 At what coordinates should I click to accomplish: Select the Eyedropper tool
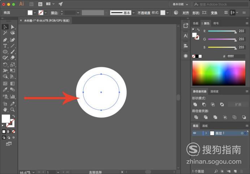[x=5, y=90]
